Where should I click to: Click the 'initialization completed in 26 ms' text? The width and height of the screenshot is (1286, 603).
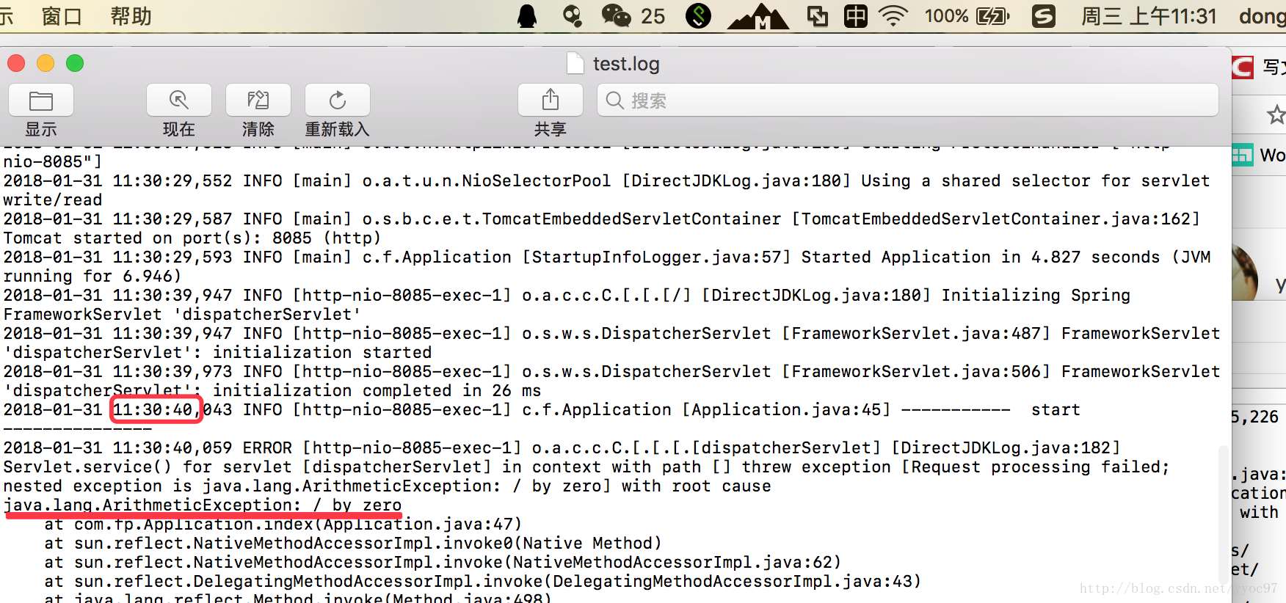[x=377, y=390]
